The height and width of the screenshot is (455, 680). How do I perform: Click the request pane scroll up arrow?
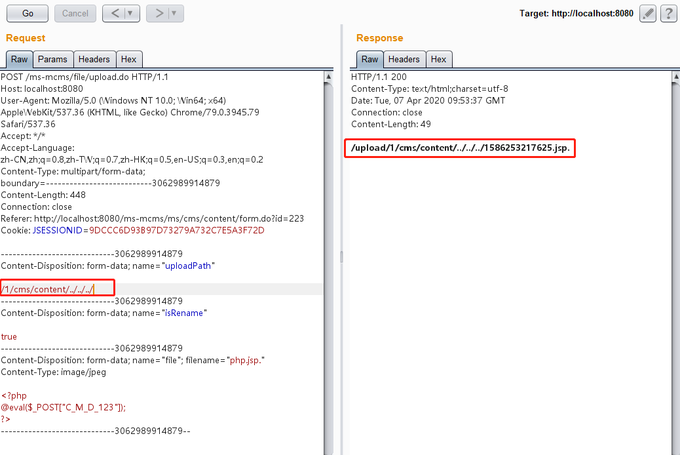pyautogui.click(x=328, y=77)
